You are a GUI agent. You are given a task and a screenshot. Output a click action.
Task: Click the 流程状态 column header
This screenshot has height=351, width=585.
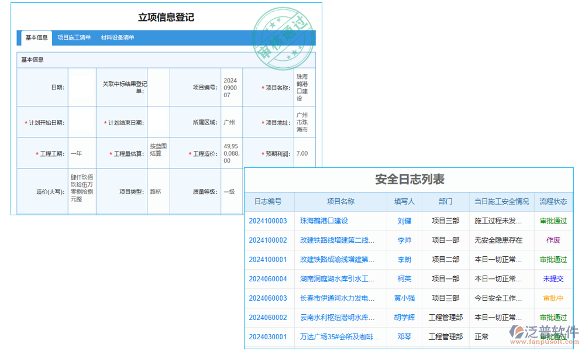[553, 201]
